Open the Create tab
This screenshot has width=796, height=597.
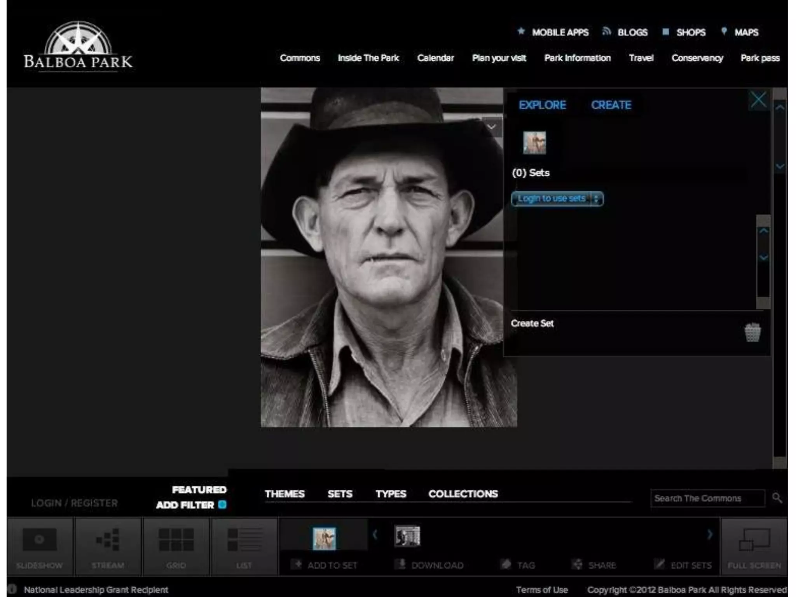tap(611, 105)
